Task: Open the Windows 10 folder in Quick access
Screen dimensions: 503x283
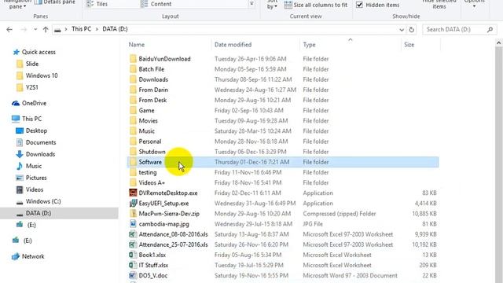Action: (x=37, y=75)
